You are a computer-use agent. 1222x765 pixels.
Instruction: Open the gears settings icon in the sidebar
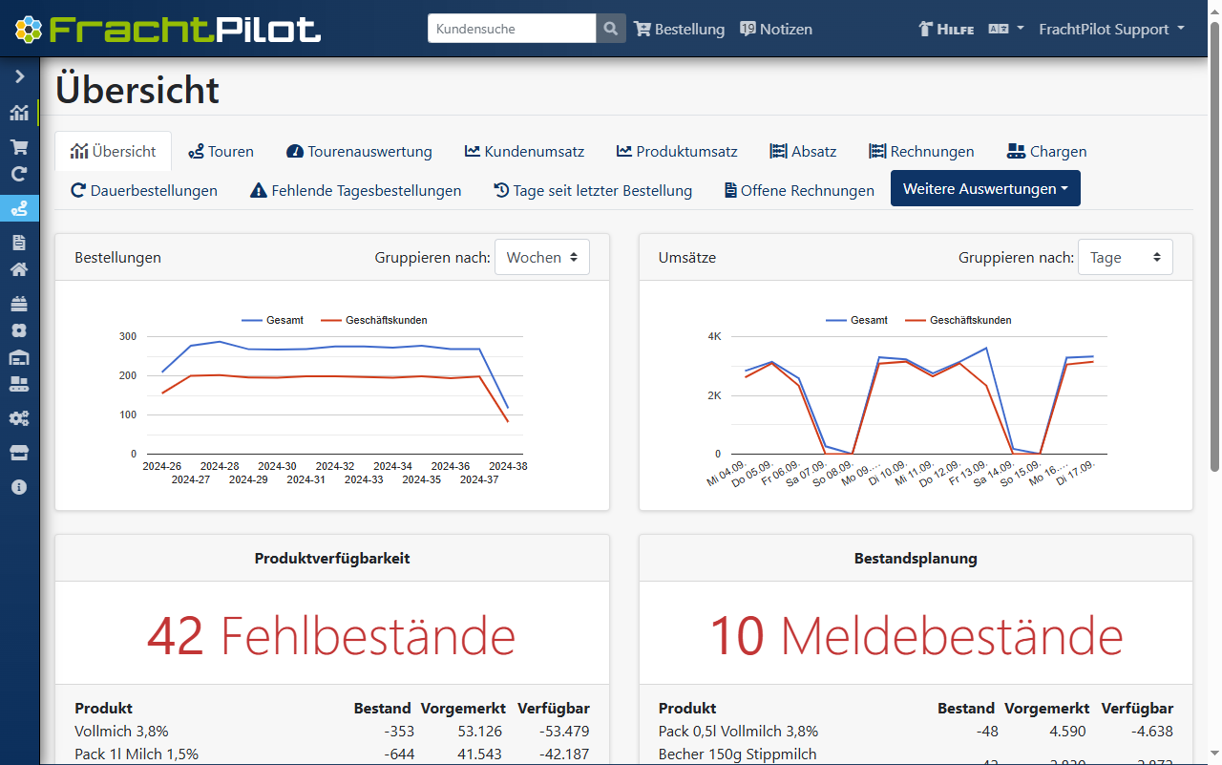19,418
